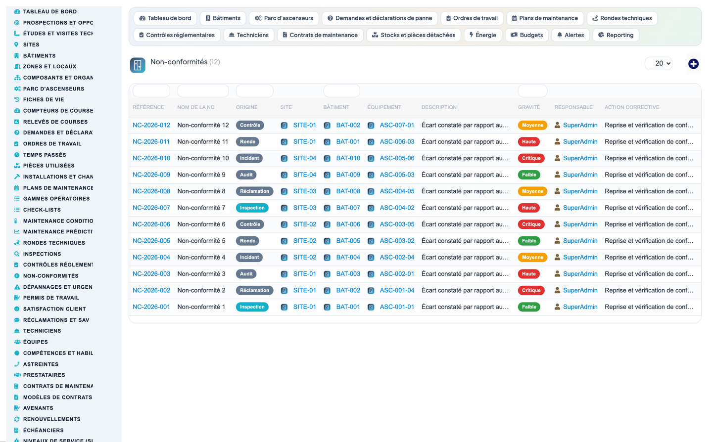Open Tableau de bord in sidebar
715x442 pixels.
click(50, 11)
